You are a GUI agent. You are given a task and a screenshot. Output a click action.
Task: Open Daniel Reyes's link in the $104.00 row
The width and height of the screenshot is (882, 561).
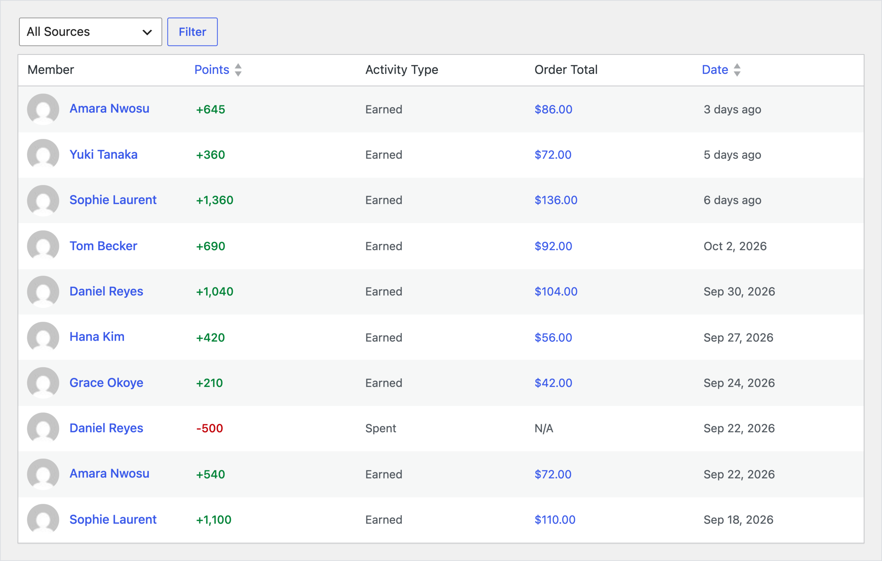pyautogui.click(x=106, y=291)
